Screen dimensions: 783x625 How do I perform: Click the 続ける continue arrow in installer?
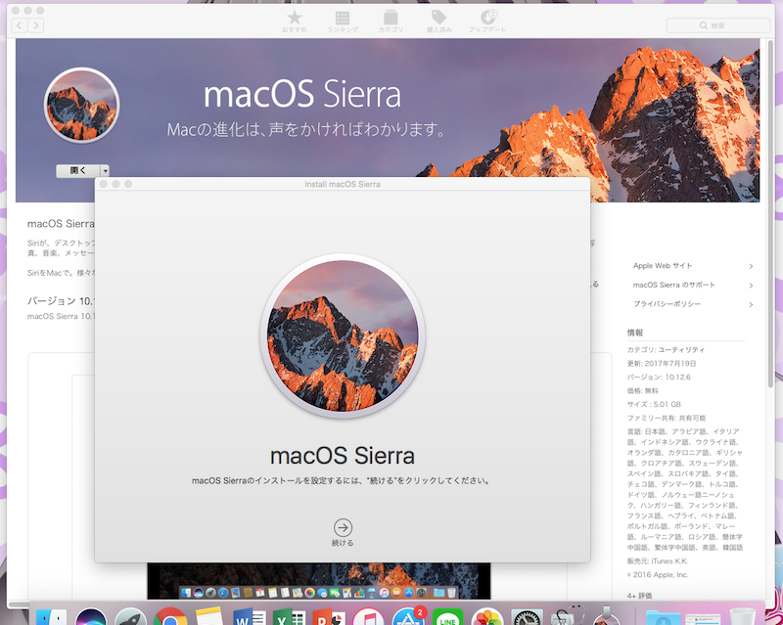[343, 526]
